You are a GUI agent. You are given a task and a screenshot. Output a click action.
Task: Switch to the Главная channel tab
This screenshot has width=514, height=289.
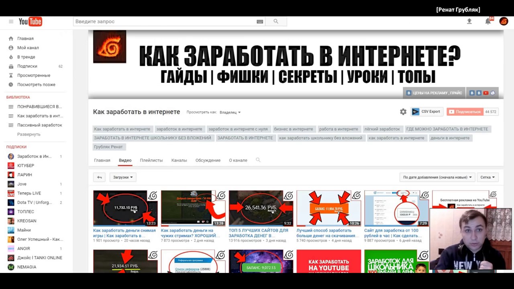point(102,160)
